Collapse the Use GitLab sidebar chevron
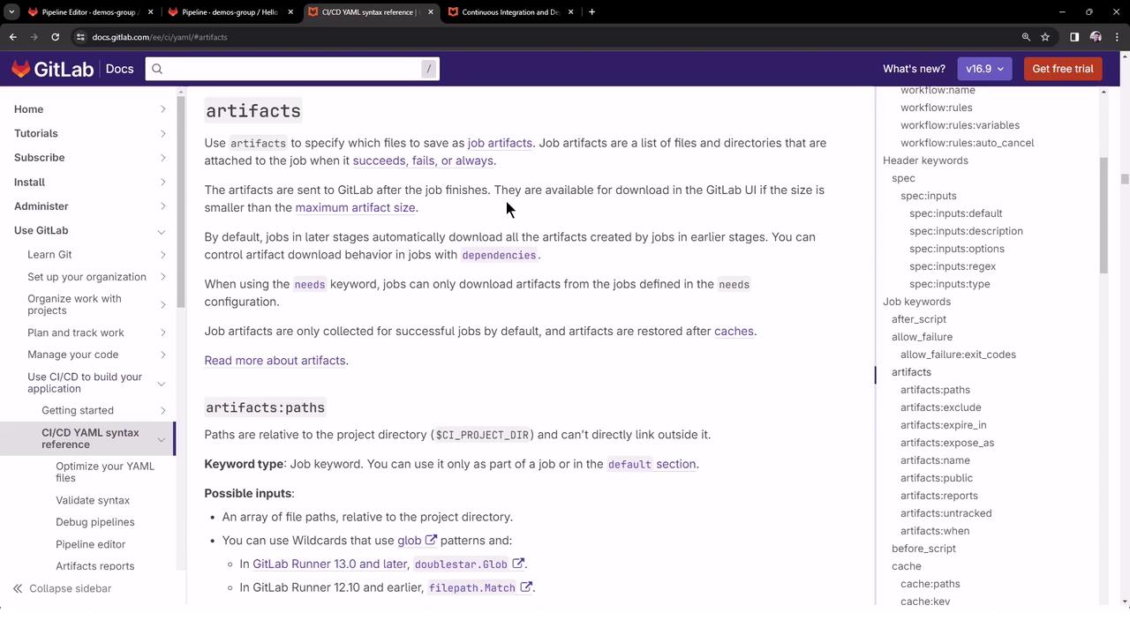1130x635 pixels. coord(162,231)
